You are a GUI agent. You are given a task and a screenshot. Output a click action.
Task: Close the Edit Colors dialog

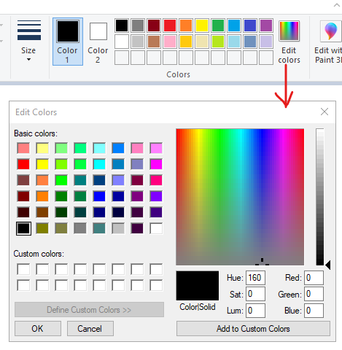pos(324,112)
